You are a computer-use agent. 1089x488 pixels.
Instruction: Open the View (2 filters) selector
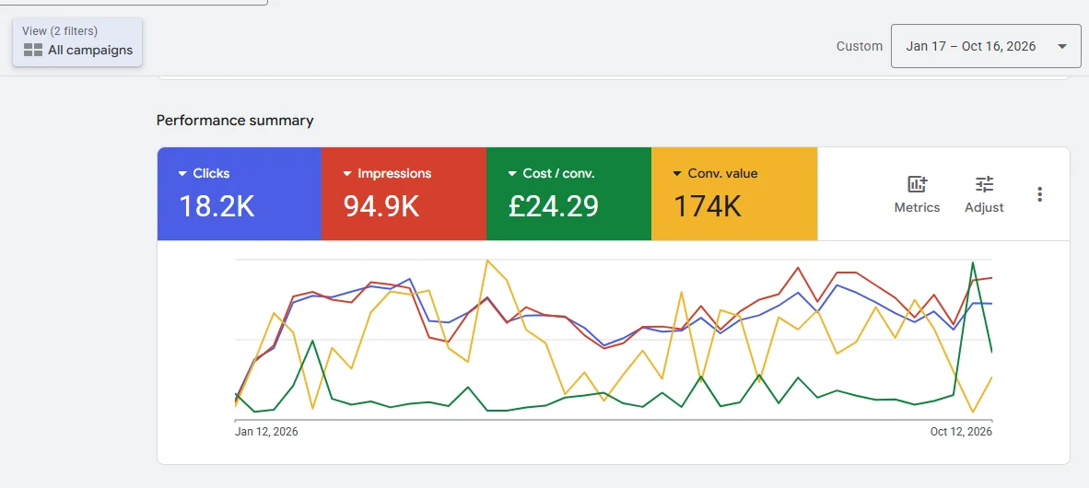pyautogui.click(x=77, y=42)
